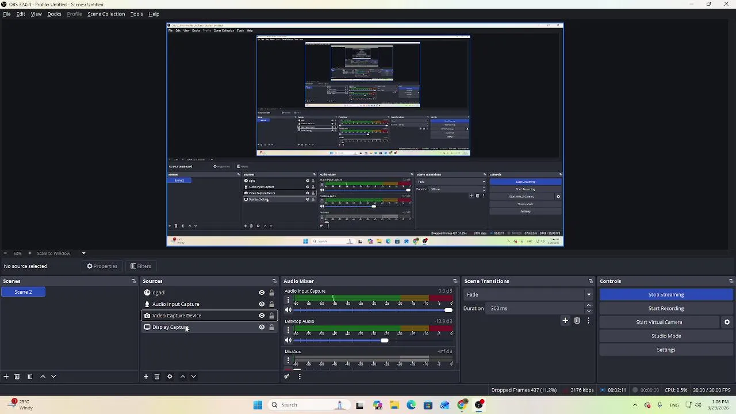Move scene up arrow in Scenes panel
The image size is (736, 414).
43,377
